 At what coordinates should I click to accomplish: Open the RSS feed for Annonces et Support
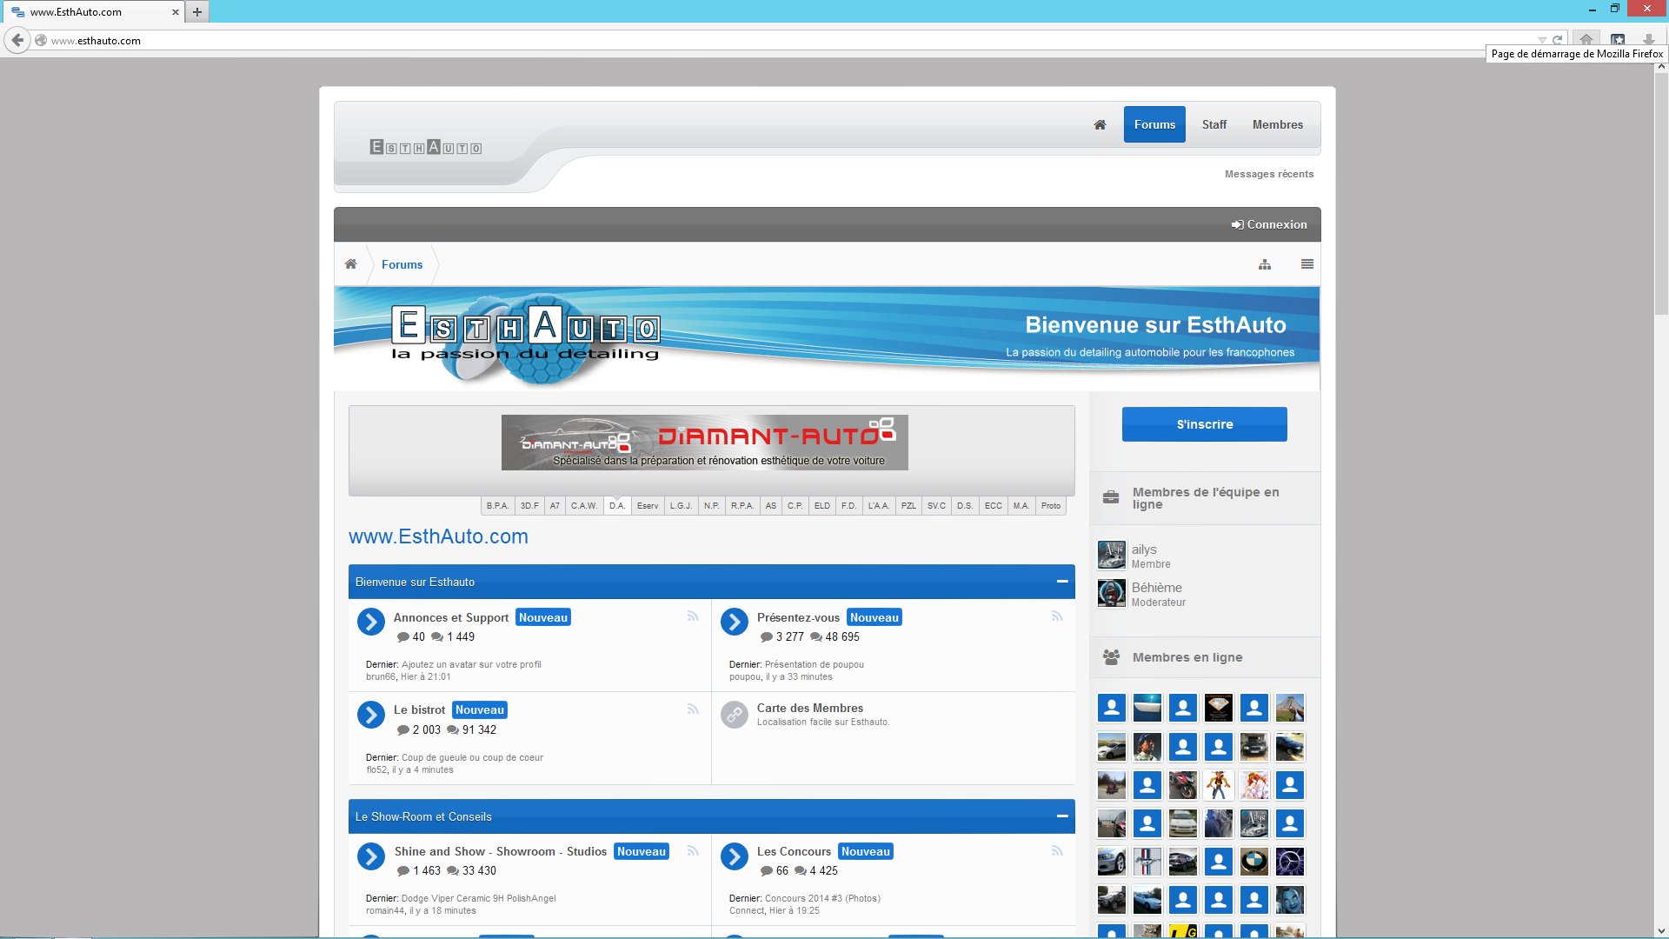click(693, 616)
